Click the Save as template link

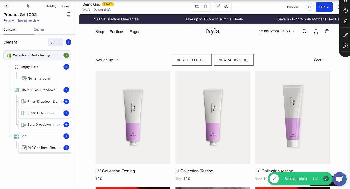pos(28,20)
